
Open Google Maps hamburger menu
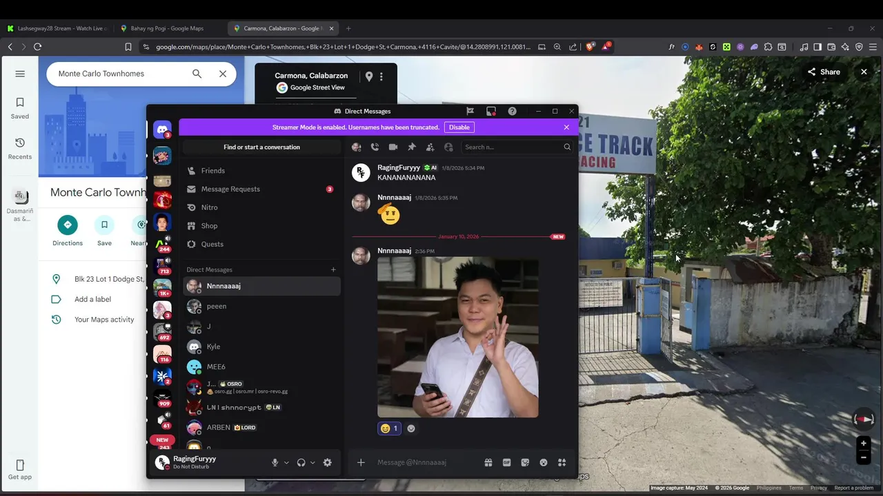tap(20, 74)
